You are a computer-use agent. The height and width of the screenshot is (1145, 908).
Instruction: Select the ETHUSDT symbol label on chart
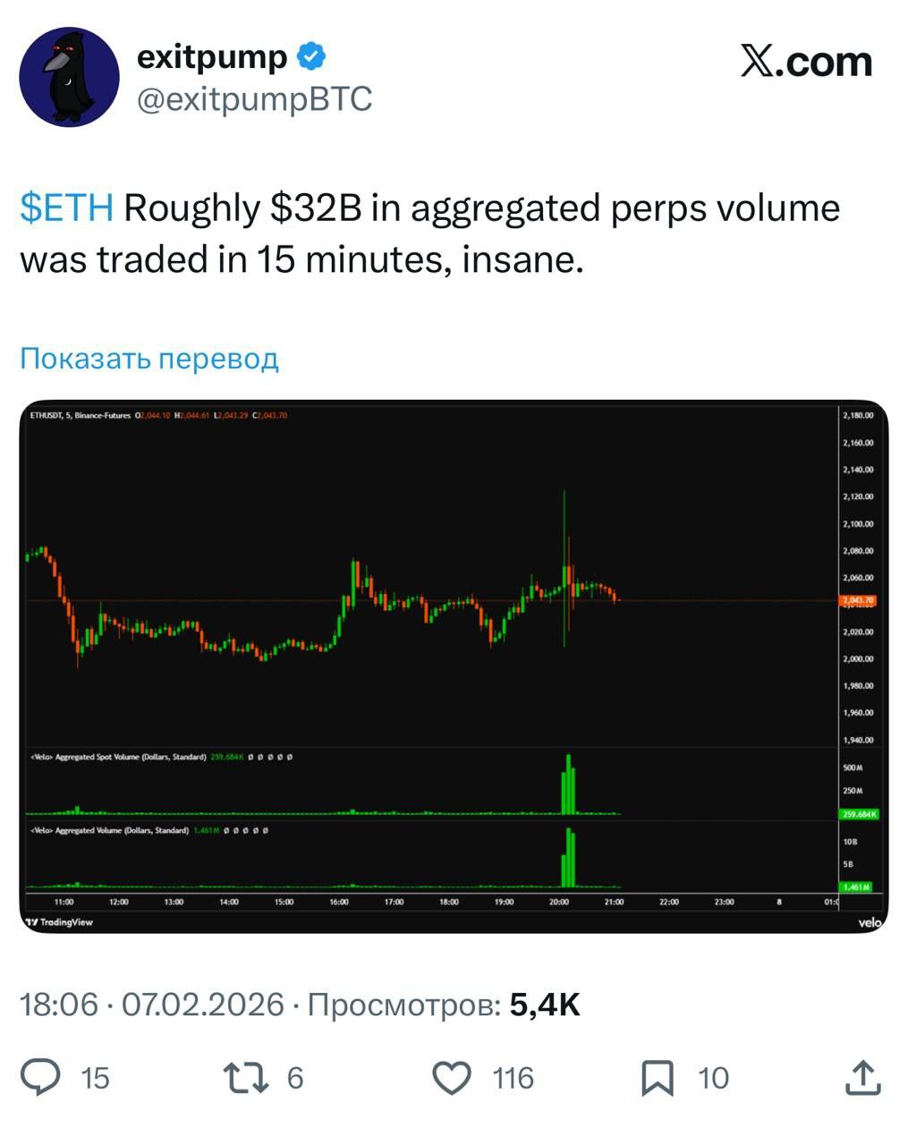click(46, 415)
